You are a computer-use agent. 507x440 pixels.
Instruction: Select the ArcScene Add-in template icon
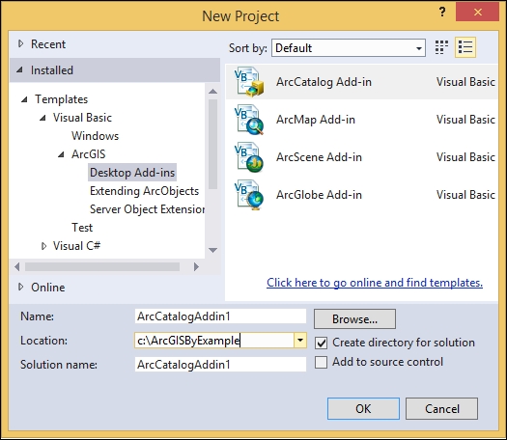249,157
